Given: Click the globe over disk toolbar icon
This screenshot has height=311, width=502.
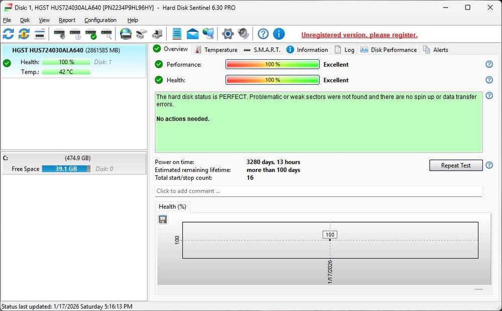Looking at the screenshot, I should pos(126,34).
